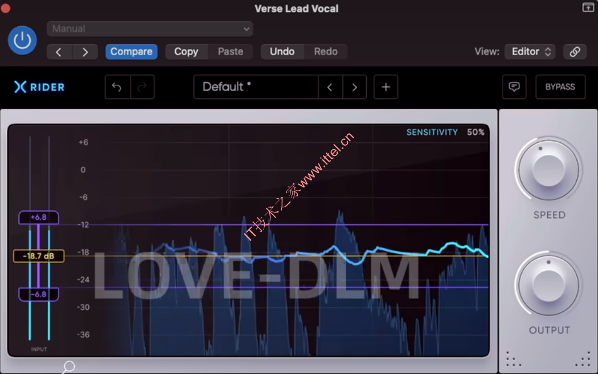Click the Rider redo arrow icon
Screen dimensions: 598x374
click(x=142, y=87)
